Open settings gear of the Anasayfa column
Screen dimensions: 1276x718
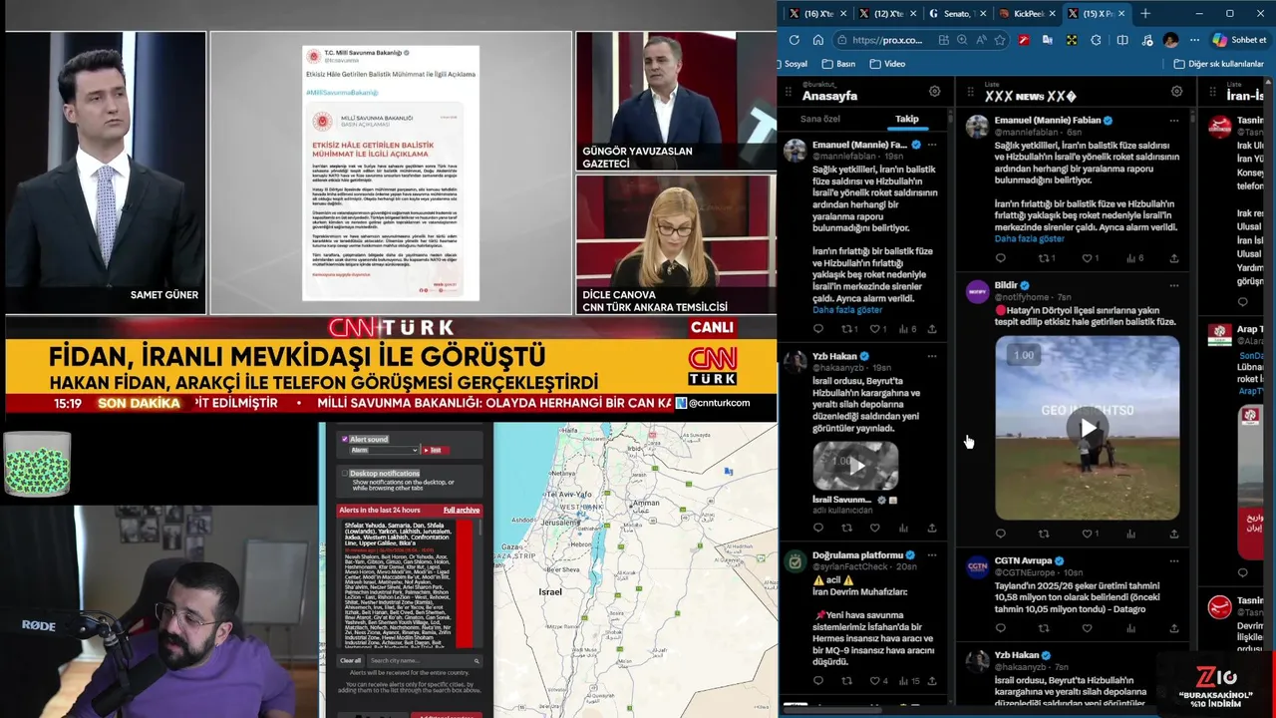coord(934,91)
